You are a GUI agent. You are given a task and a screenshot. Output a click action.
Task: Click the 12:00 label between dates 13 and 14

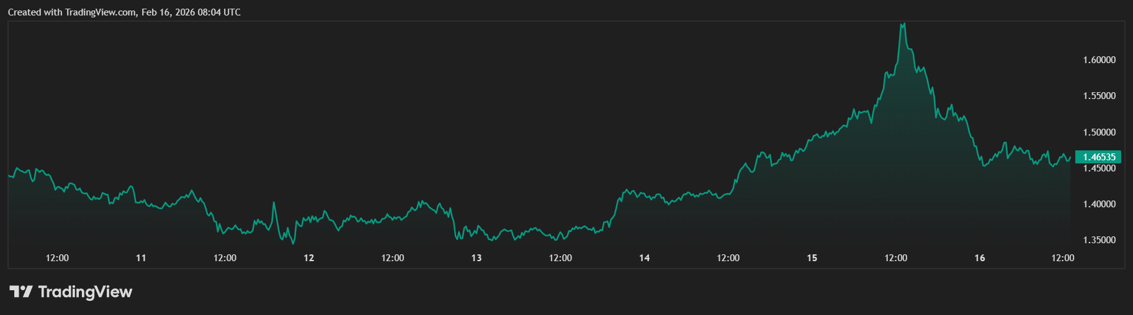click(560, 258)
